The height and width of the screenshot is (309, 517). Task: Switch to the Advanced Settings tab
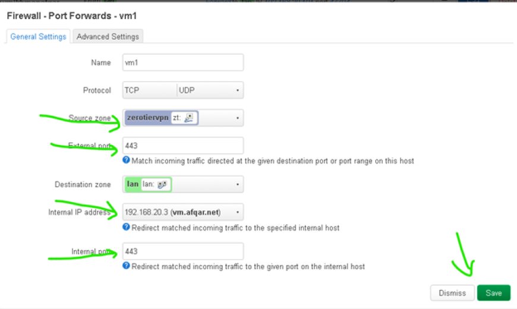[108, 37]
